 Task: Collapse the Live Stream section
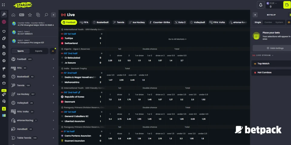tap(273, 56)
